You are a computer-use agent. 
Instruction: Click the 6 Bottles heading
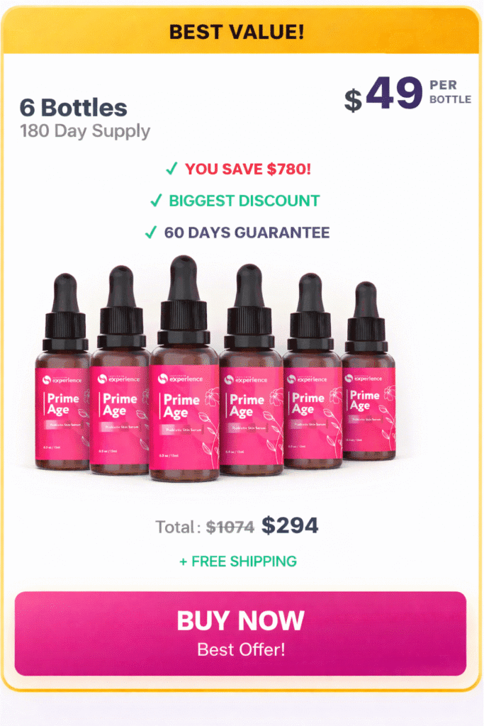click(x=73, y=108)
